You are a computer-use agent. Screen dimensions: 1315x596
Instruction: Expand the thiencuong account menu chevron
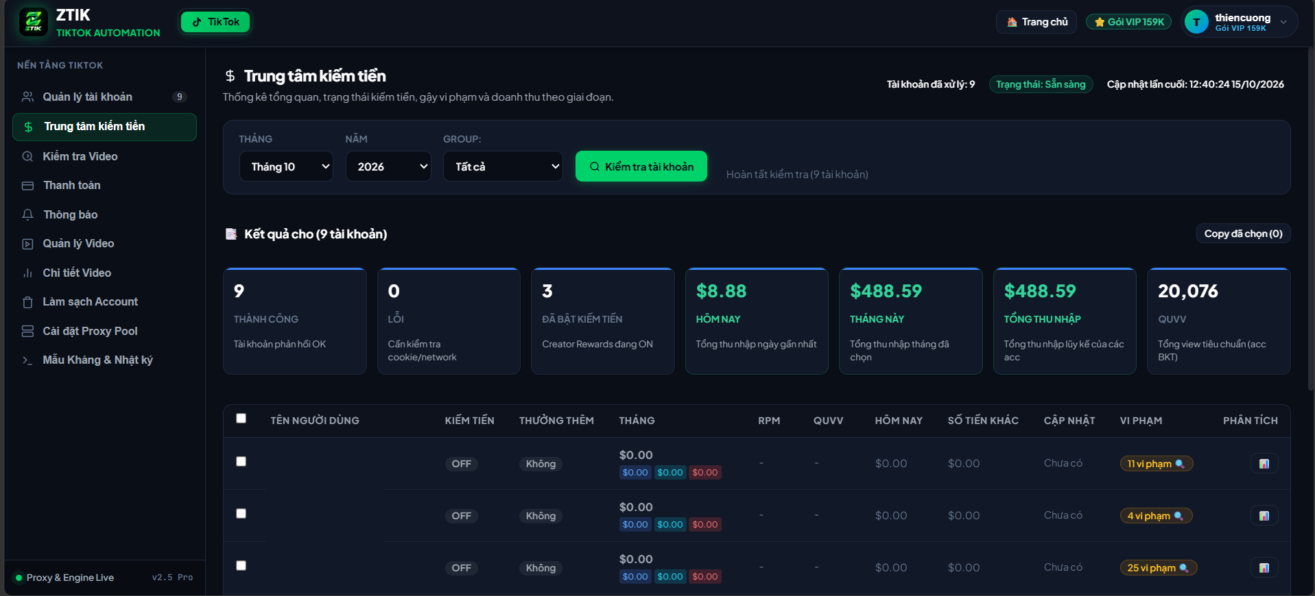[x=1283, y=22]
